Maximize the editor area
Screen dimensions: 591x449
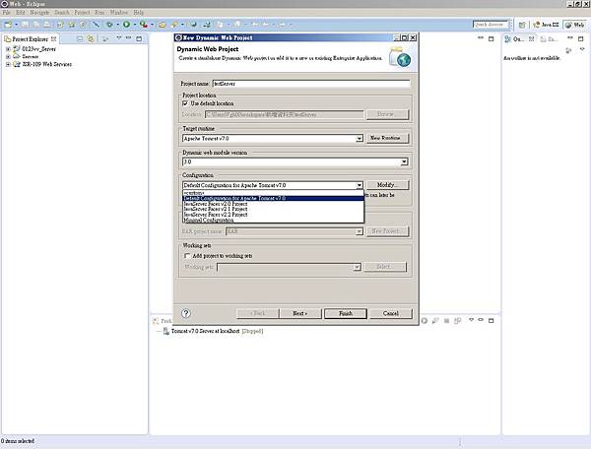[491, 38]
